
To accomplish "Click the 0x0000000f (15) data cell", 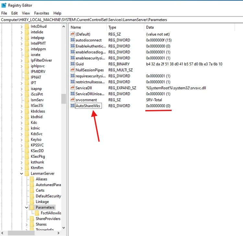I will 159,40.
